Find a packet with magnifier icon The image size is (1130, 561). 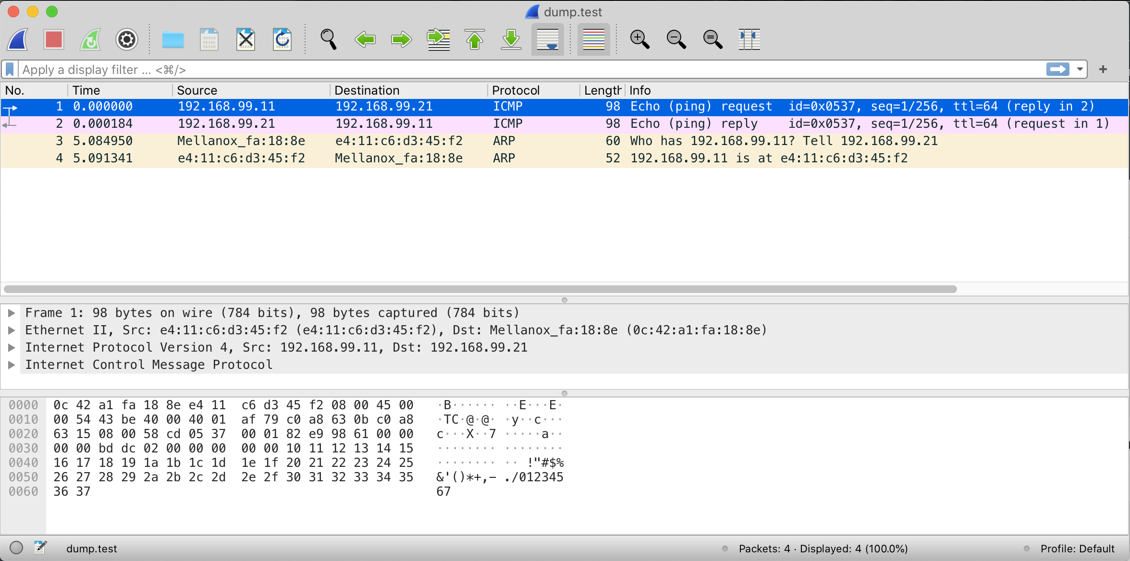pos(329,39)
